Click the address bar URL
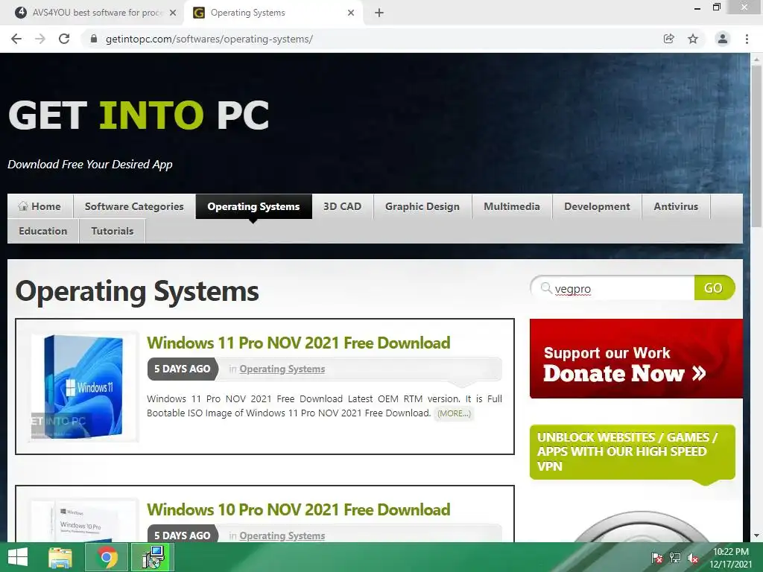The height and width of the screenshot is (572, 763). point(209,39)
